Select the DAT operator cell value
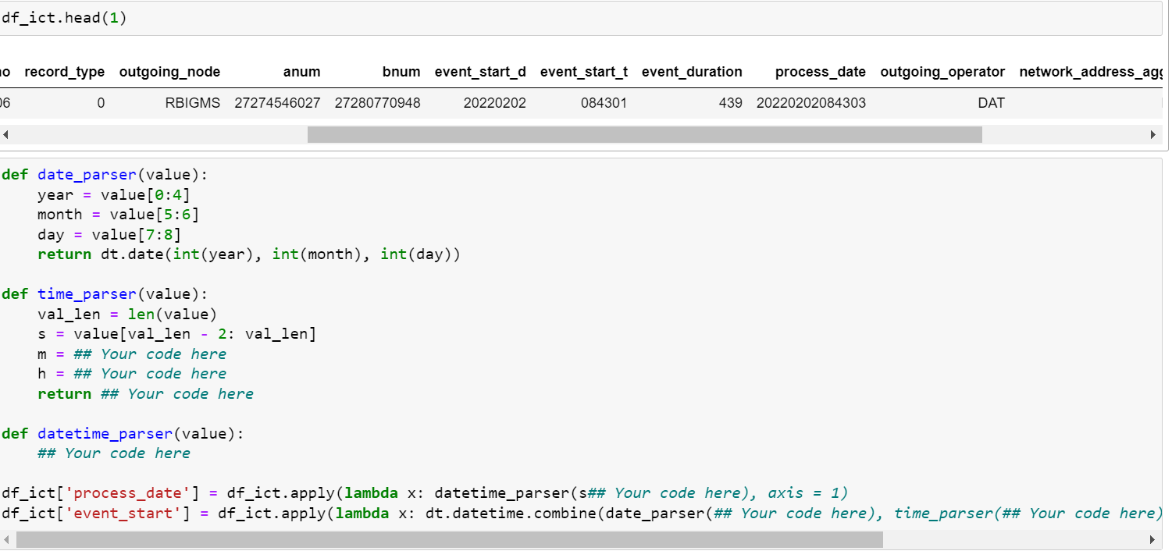1172x558 pixels. tap(991, 102)
